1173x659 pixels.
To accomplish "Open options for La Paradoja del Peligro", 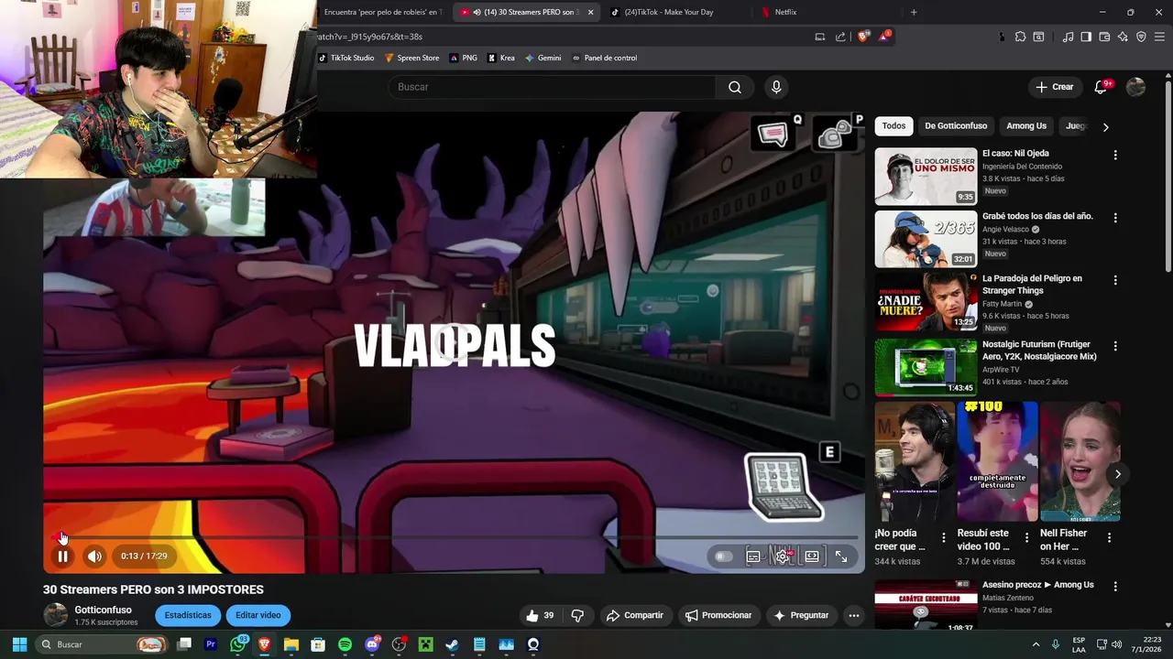I will point(1115,281).
